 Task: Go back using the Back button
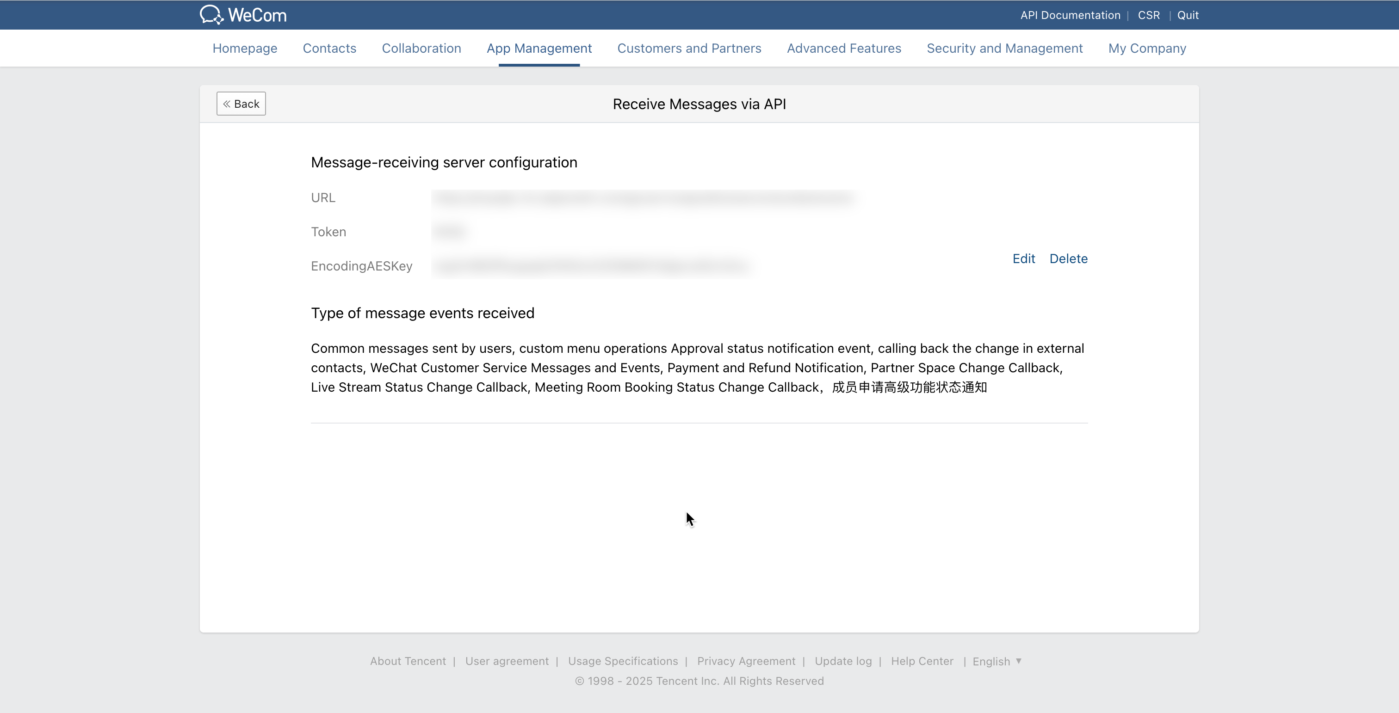point(241,104)
